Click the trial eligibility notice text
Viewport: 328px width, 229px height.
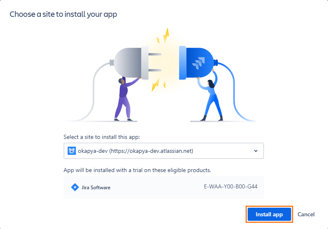pyautogui.click(x=137, y=170)
